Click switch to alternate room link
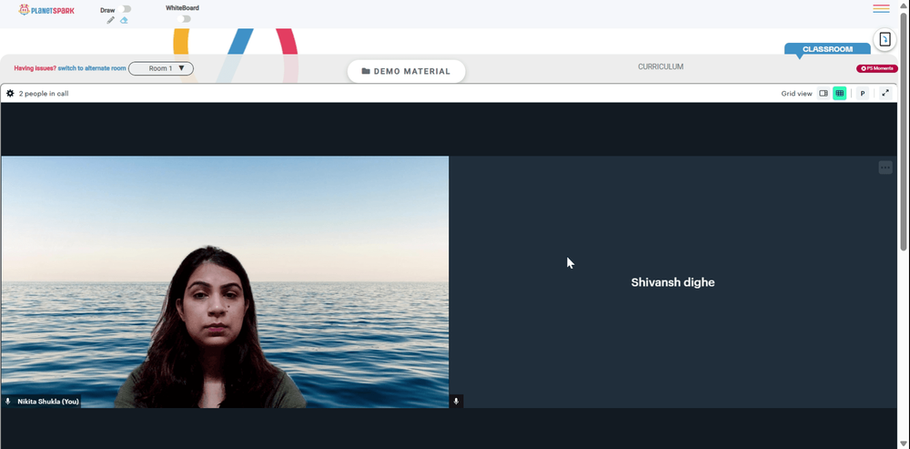The height and width of the screenshot is (449, 910). [x=92, y=68]
